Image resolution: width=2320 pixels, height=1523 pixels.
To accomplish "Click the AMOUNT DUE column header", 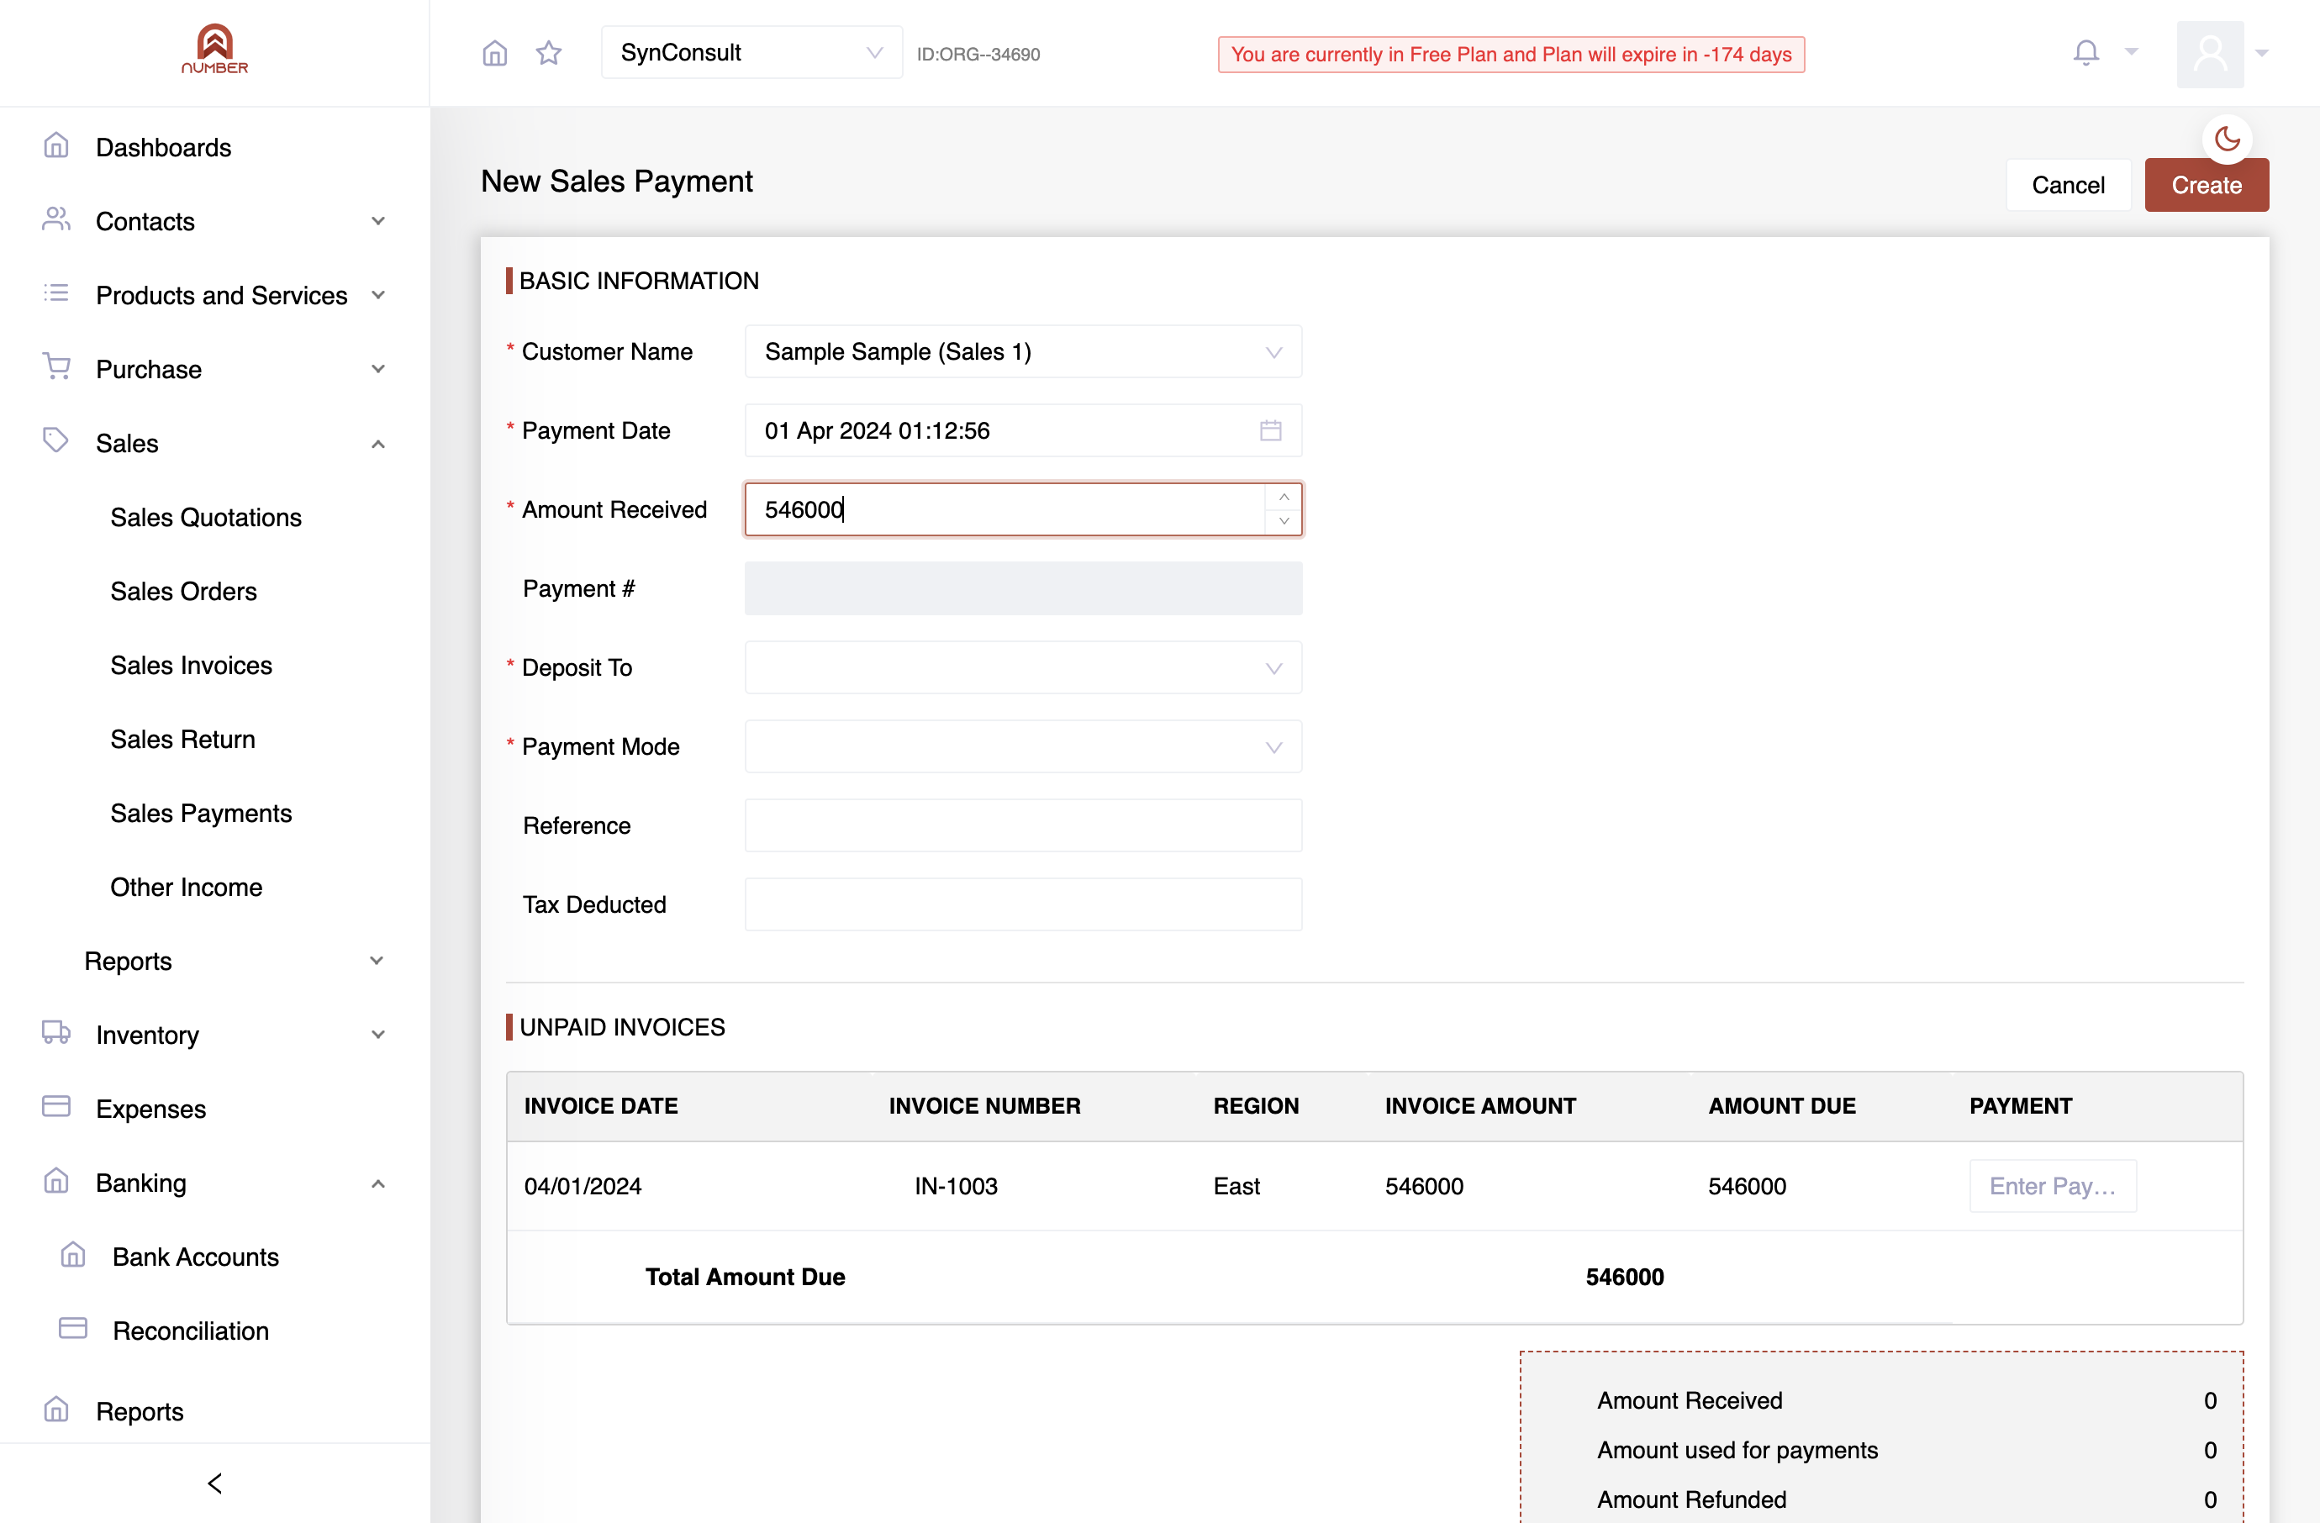I will tap(1781, 1106).
